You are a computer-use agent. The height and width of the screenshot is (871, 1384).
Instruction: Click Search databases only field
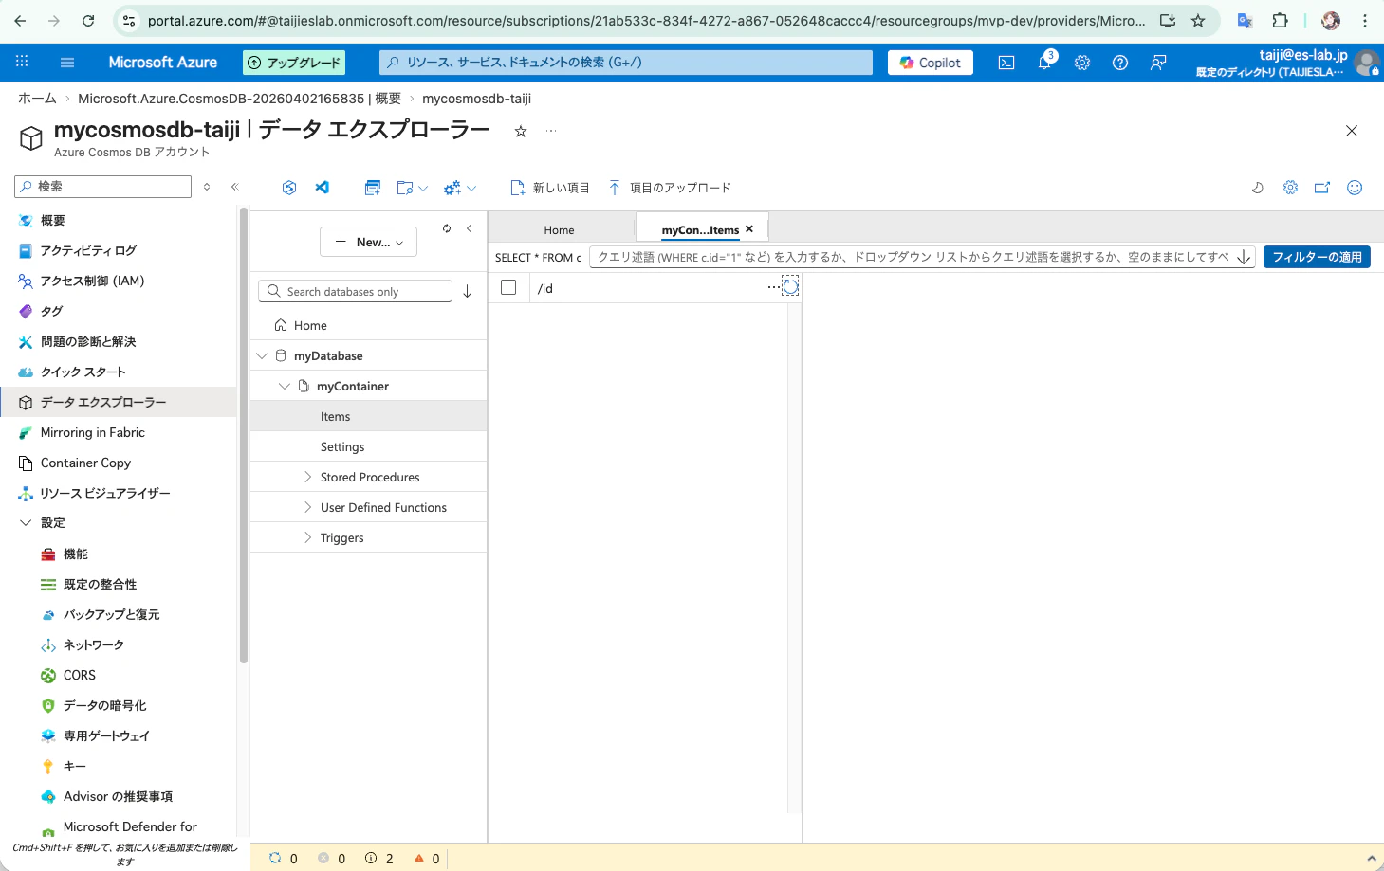[356, 291]
